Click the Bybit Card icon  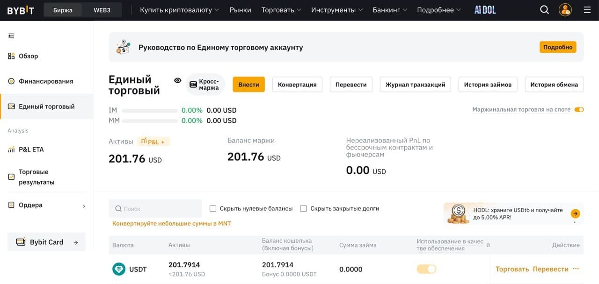coord(21,242)
